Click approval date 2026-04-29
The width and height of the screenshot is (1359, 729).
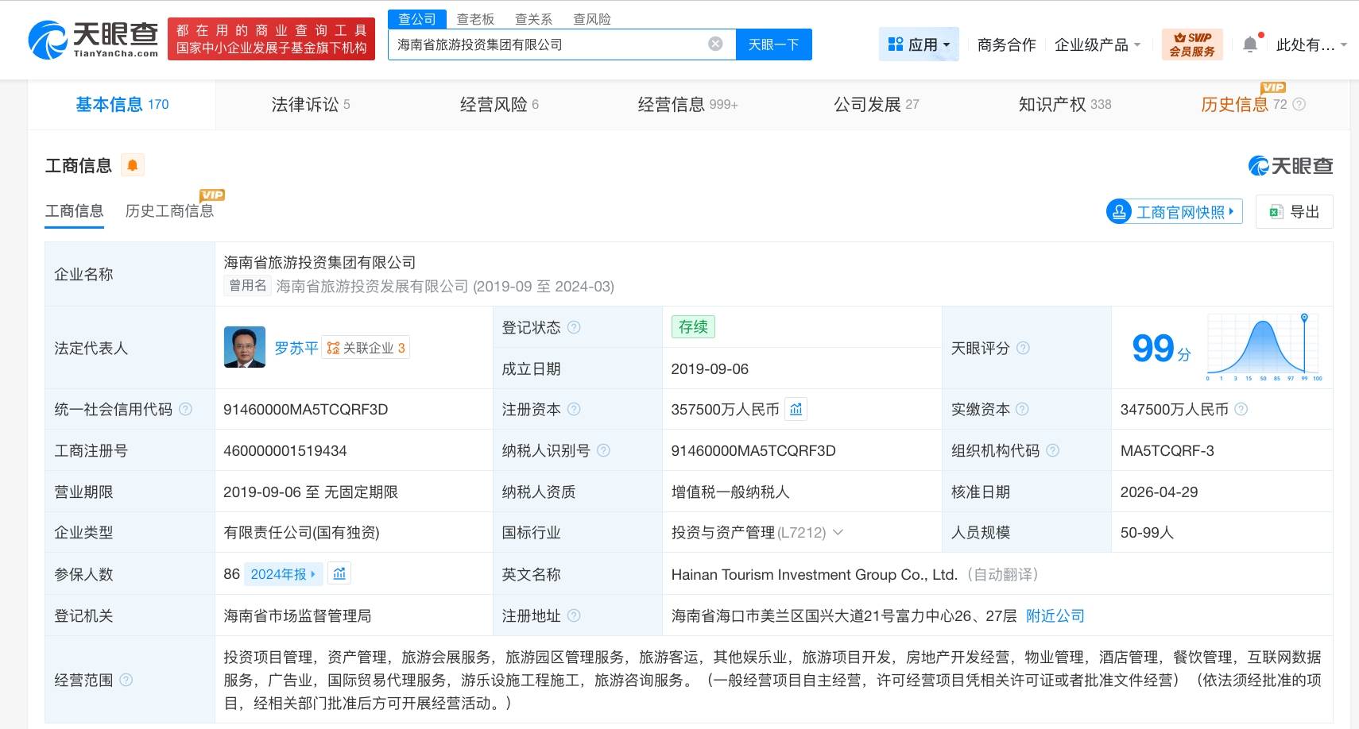1159,492
